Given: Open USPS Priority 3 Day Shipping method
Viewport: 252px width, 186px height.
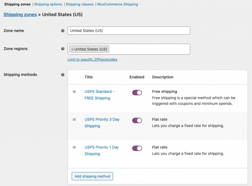Looking at the screenshot, I should point(102,123).
